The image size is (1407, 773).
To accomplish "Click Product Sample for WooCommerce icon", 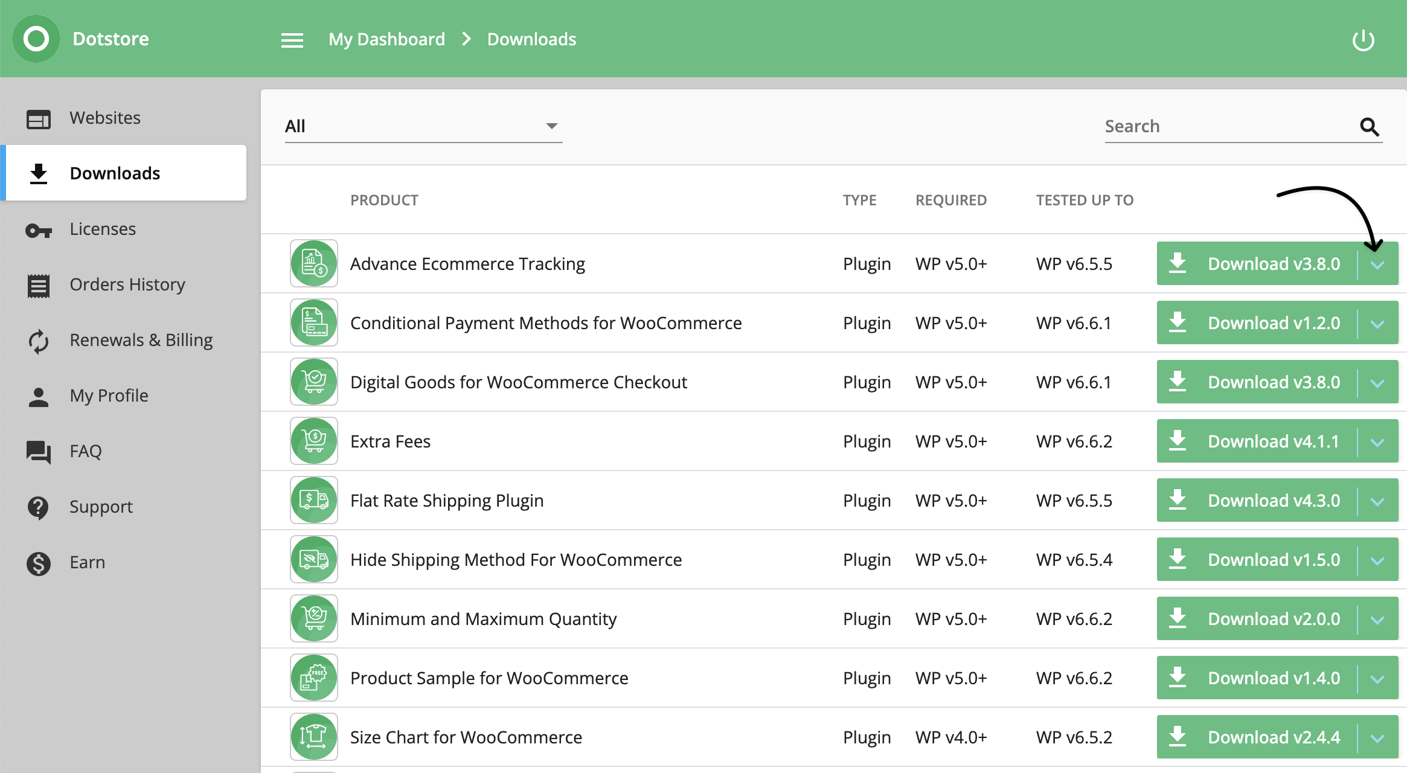I will point(314,678).
